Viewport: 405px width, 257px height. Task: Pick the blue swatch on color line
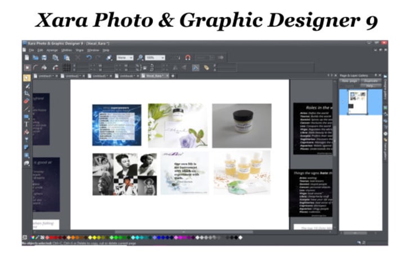point(159,237)
